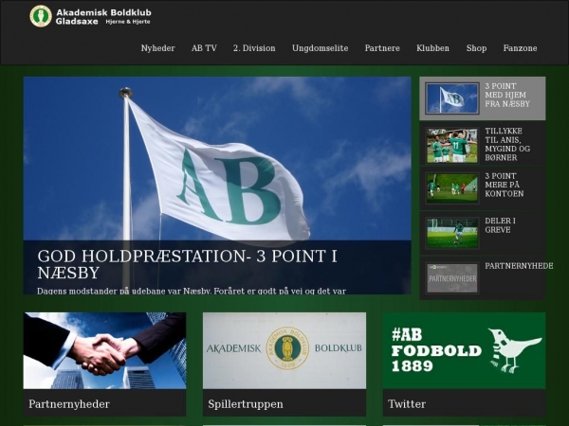The height and width of the screenshot is (426, 569).
Task: Click the Partnernyheder sidebar thumbnail
Action: [x=451, y=277]
